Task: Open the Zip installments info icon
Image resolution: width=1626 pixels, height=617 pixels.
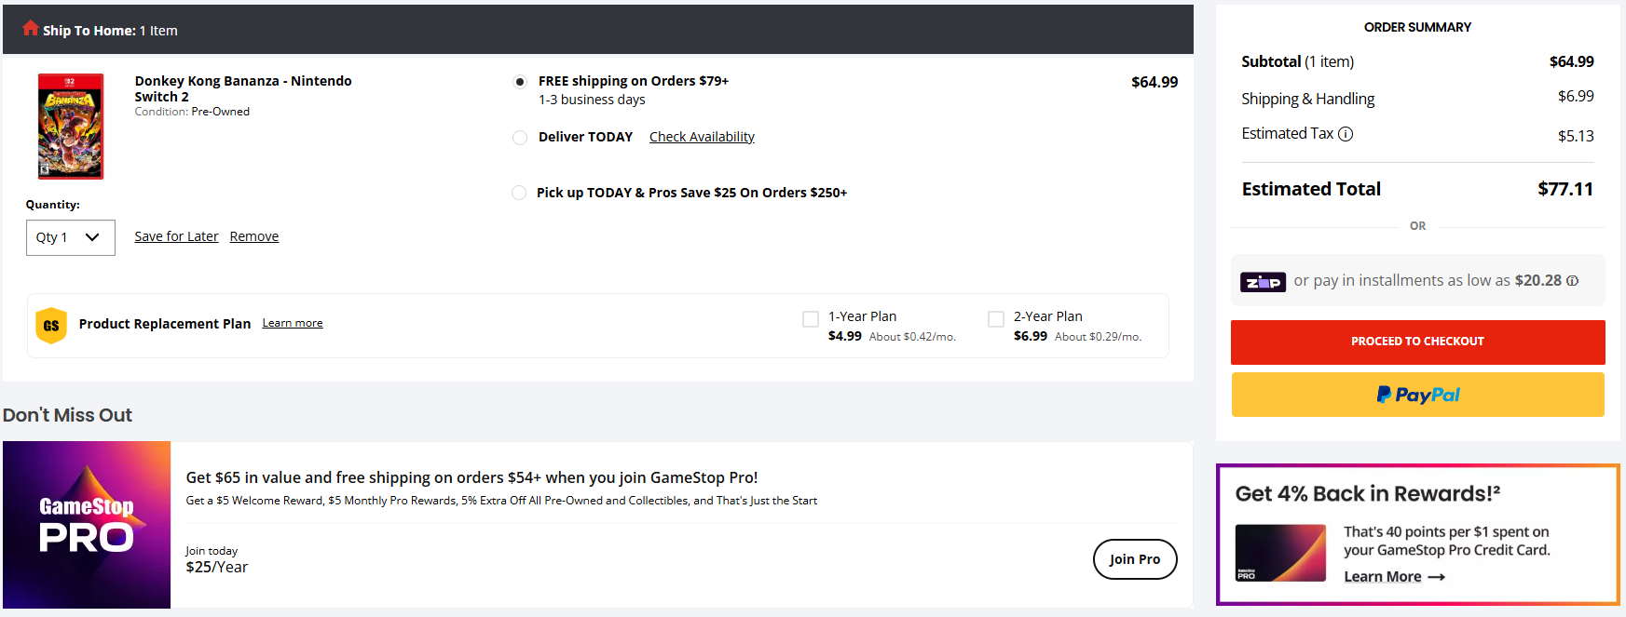Action: tap(1572, 281)
